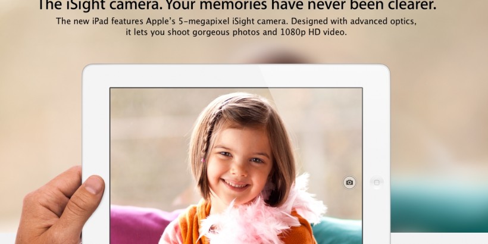
Task: Click the 5-megapixel iSight description paragraph
Action: coord(236,27)
